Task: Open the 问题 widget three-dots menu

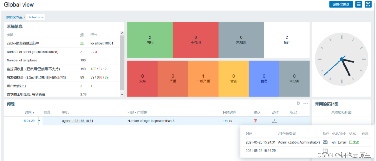Action: (306, 103)
